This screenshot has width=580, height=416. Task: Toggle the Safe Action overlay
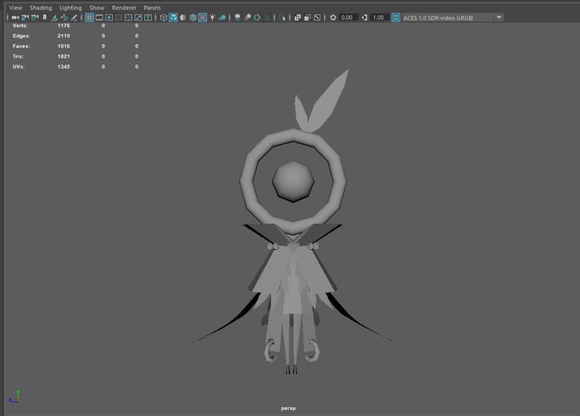click(x=138, y=18)
